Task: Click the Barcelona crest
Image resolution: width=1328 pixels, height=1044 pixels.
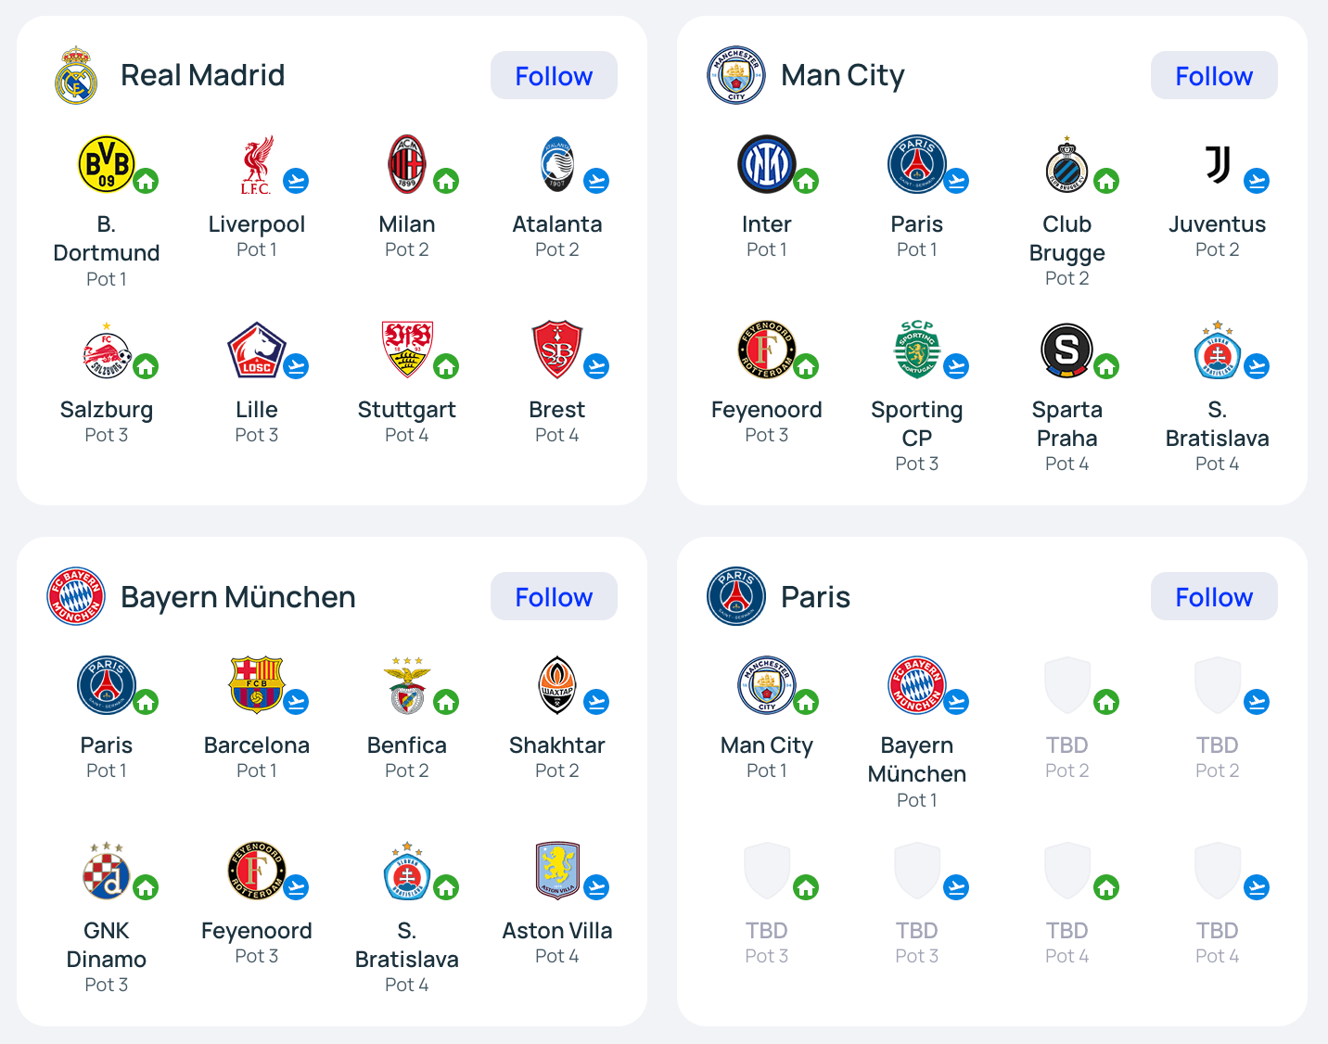Action: 257,685
